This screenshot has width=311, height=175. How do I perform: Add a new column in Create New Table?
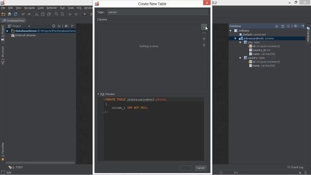(x=204, y=27)
